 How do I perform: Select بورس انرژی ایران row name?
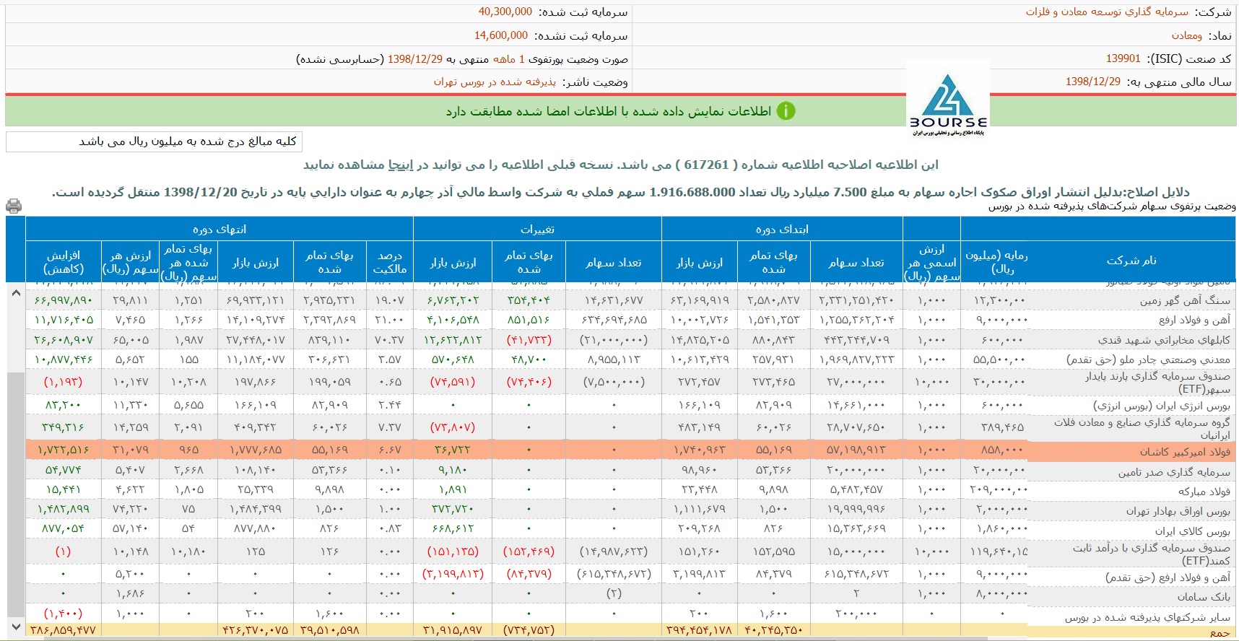pyautogui.click(x=1162, y=406)
